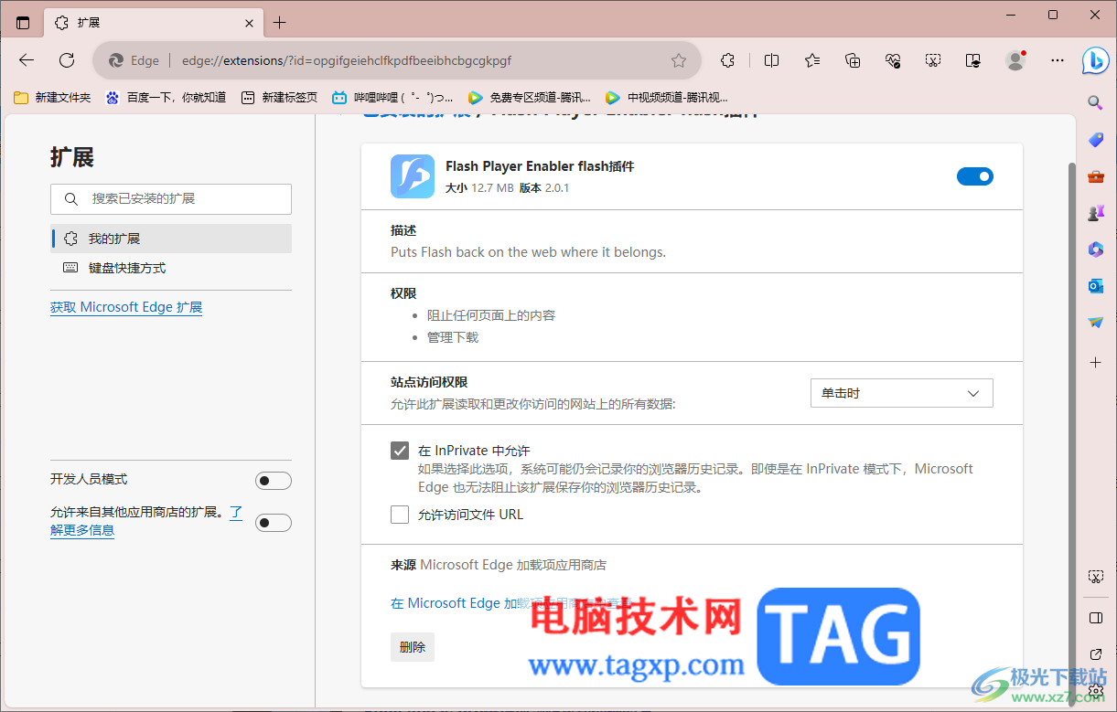Click the 12.7 MB size text

(492, 187)
